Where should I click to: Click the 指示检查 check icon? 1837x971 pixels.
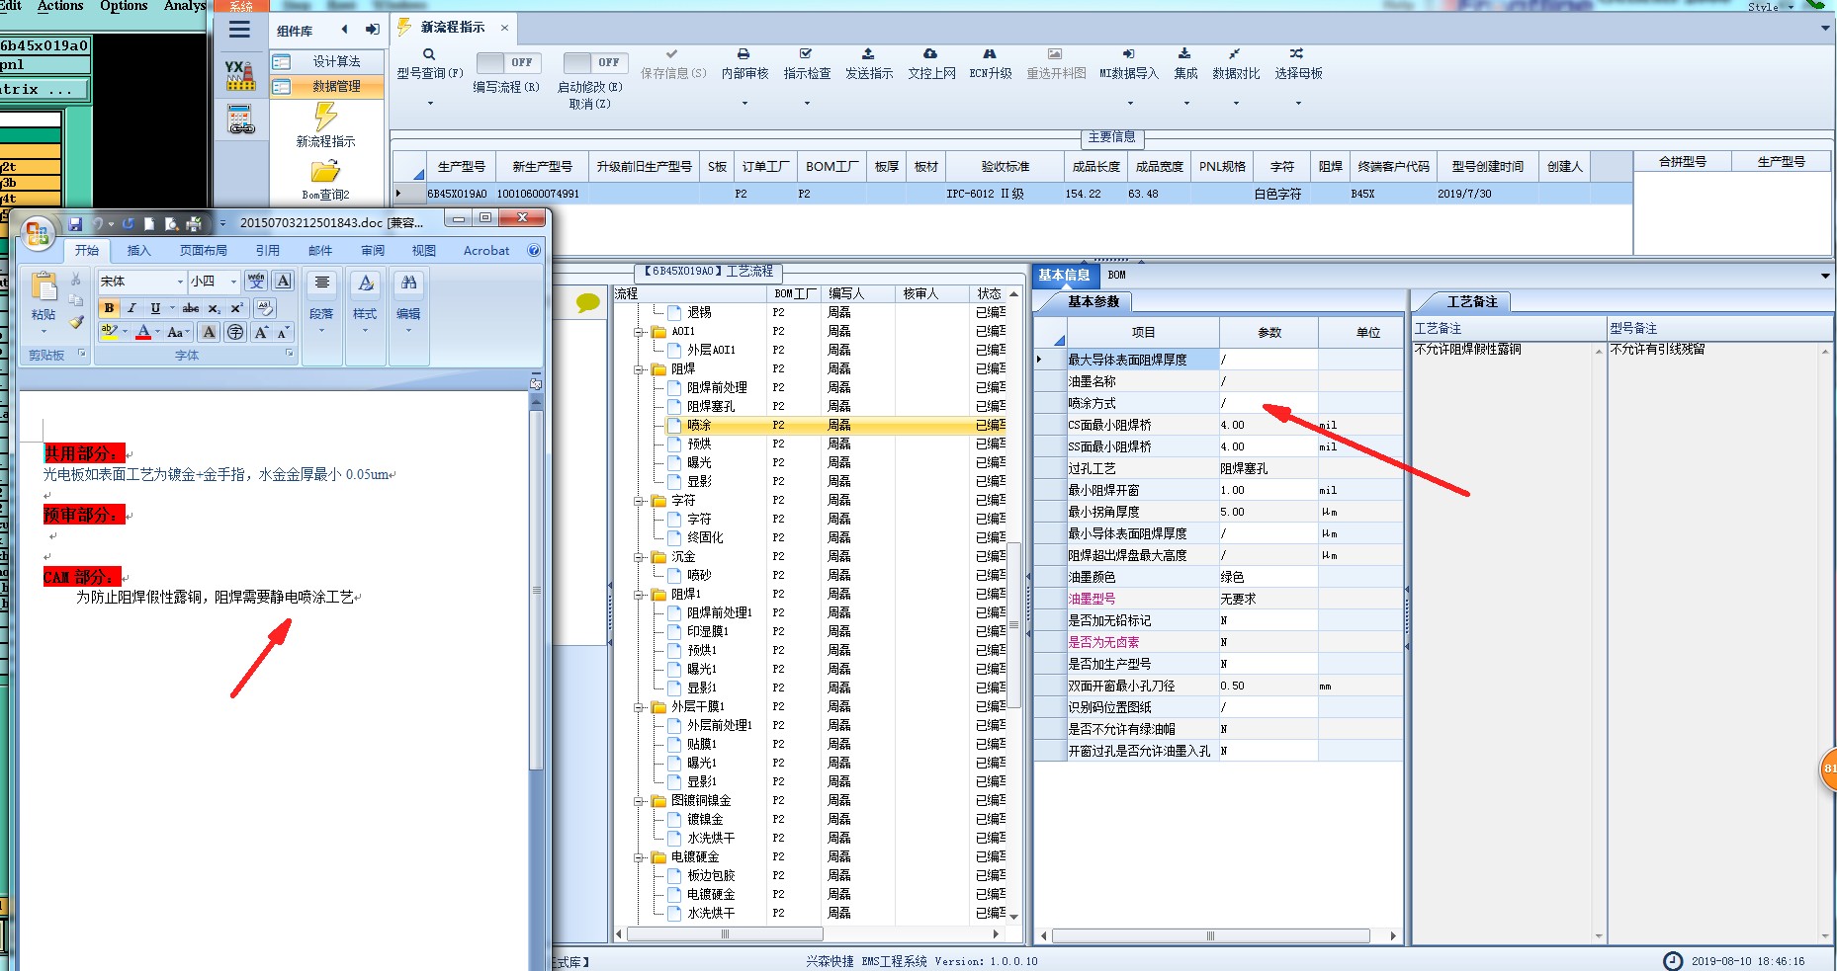(x=806, y=54)
